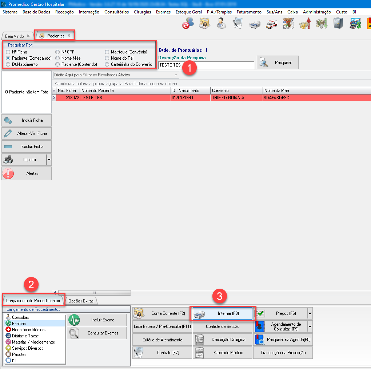Image resolution: width=371 pixels, height=369 pixels.
Task: Click the gray safe icon in the toolbar
Action: click(x=338, y=24)
